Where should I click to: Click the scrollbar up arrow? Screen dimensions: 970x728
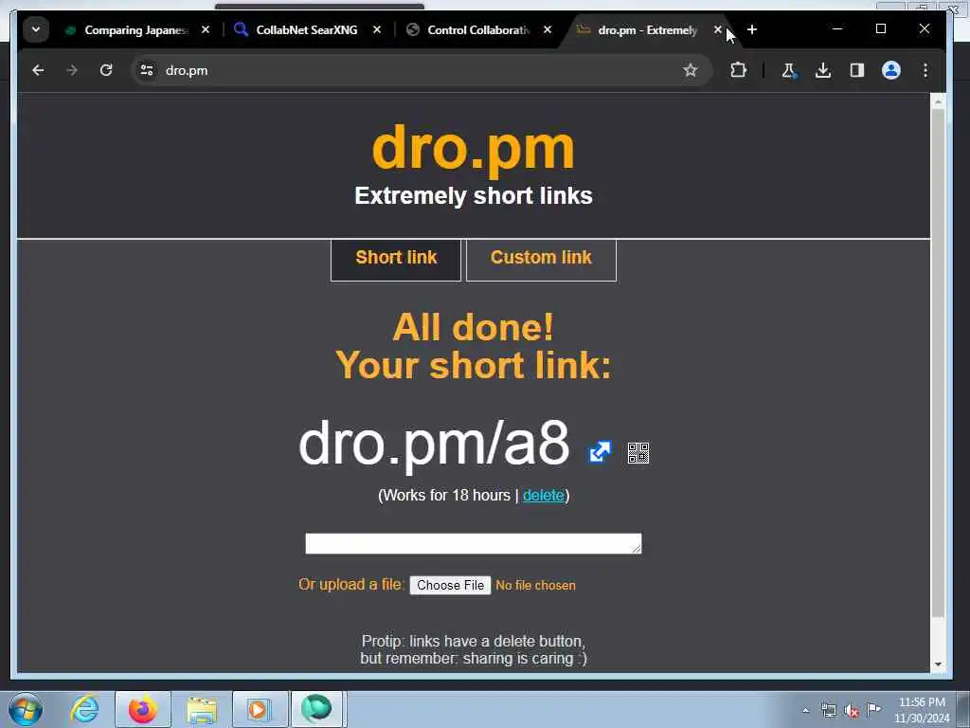(x=938, y=100)
